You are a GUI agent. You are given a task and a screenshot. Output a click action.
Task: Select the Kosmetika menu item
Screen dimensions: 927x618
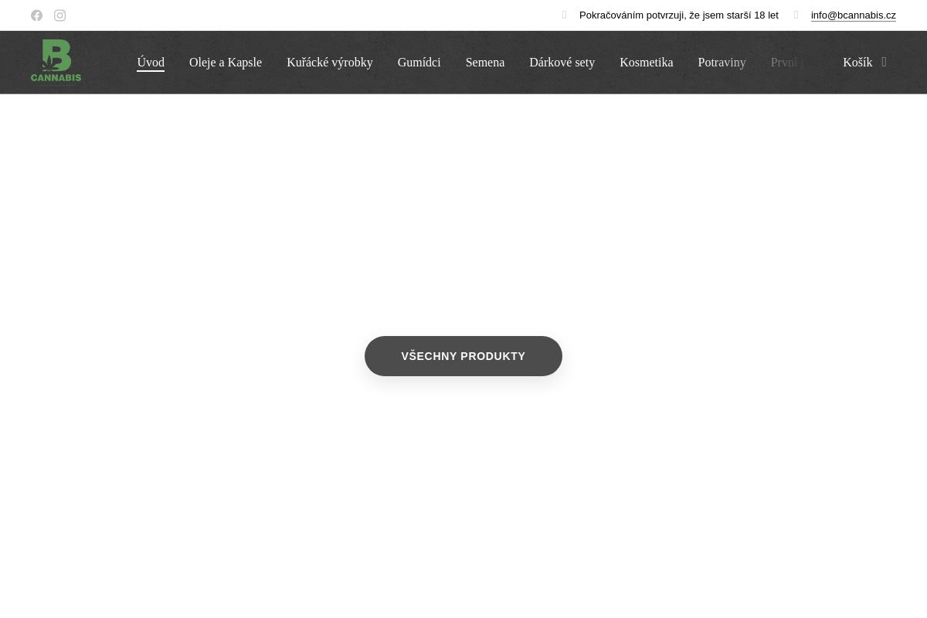(x=646, y=63)
